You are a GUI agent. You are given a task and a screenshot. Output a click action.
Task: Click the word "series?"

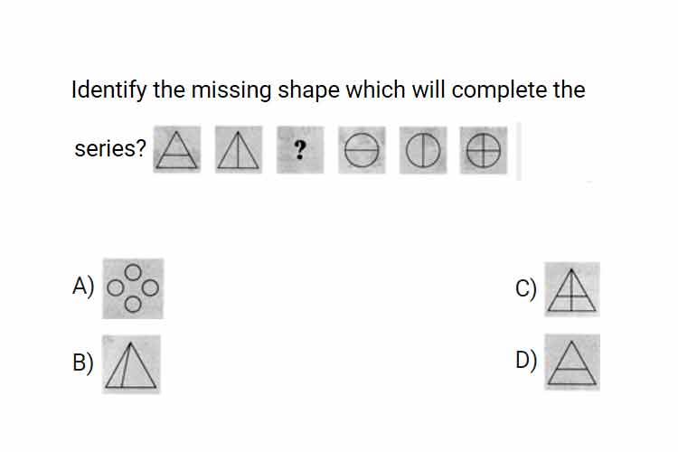(110, 148)
